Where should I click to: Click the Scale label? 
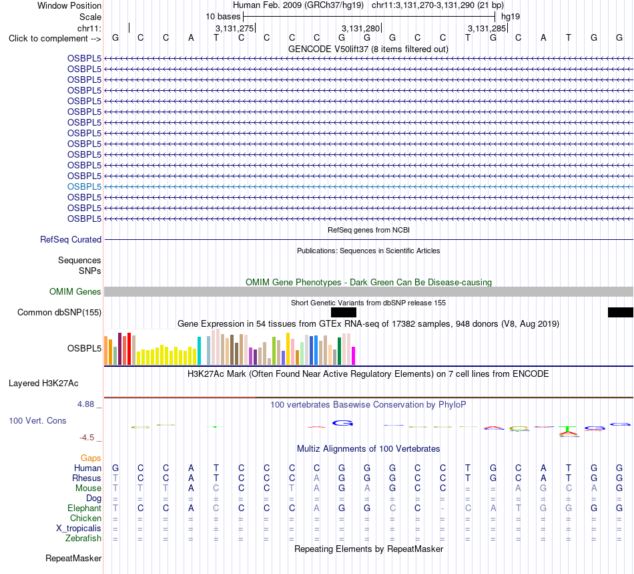coord(90,17)
